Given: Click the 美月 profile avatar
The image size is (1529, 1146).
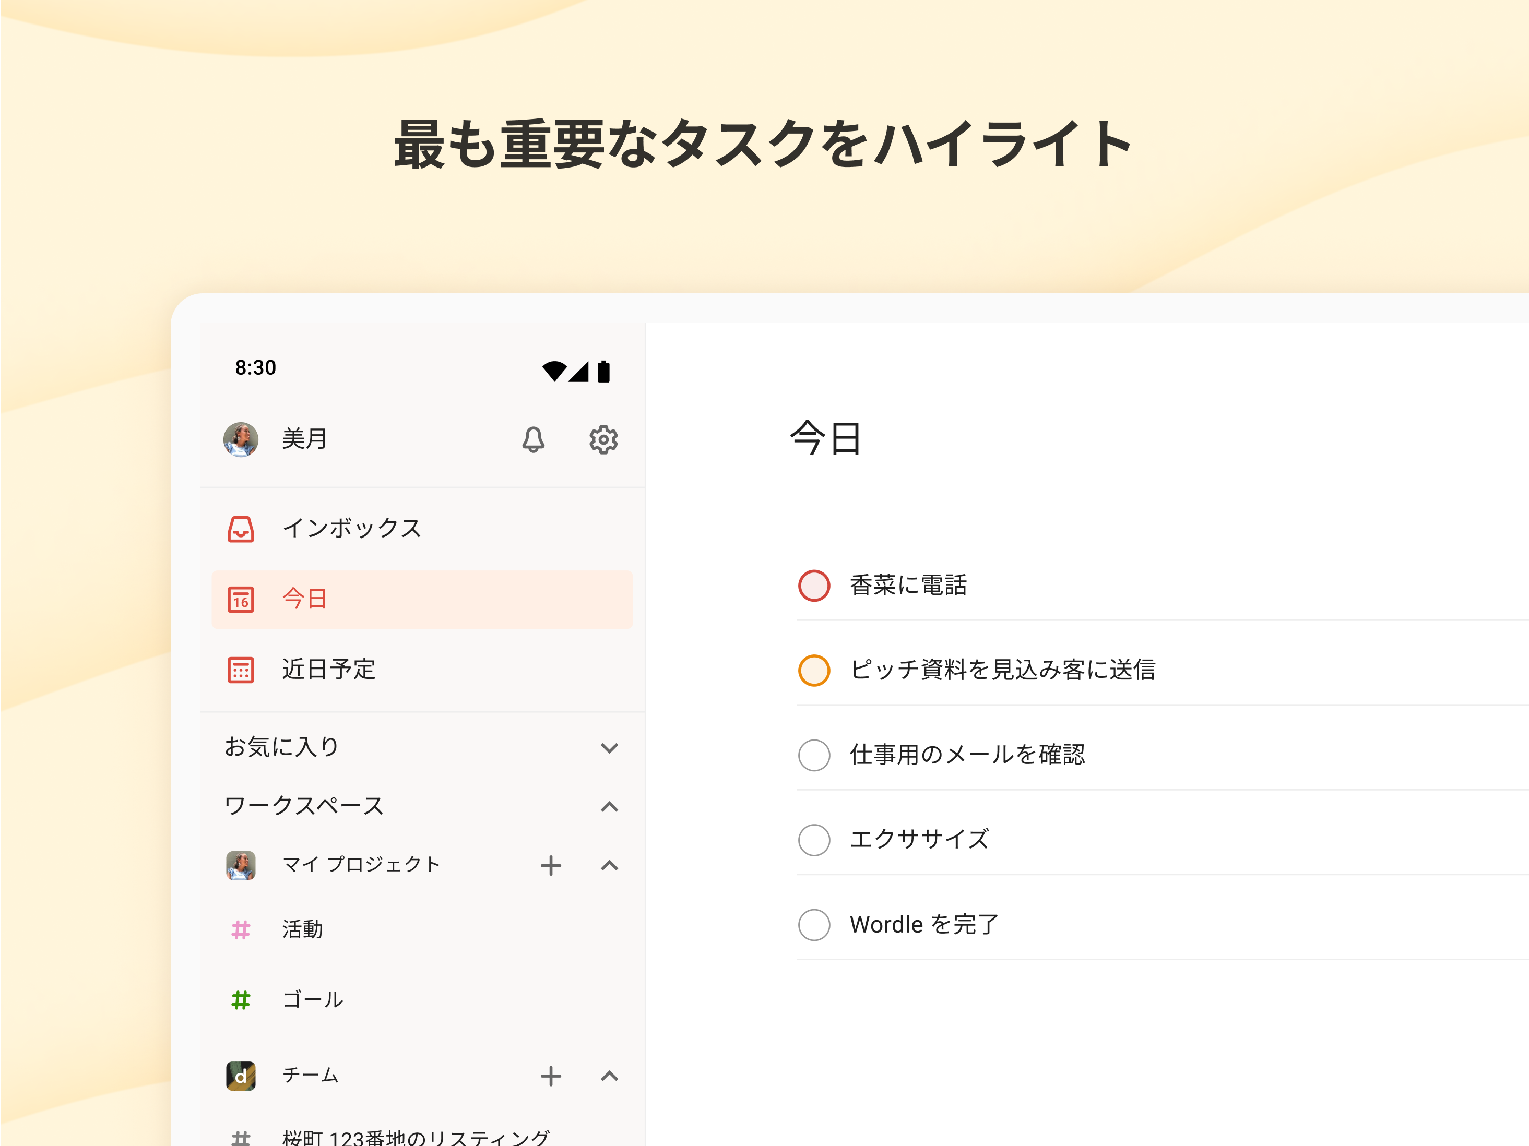Looking at the screenshot, I should 241,439.
